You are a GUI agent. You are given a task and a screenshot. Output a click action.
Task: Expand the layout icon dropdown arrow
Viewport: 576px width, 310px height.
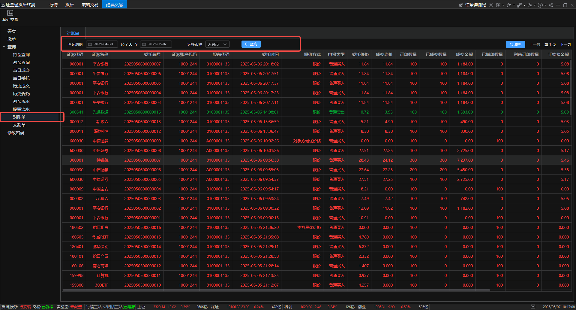pyautogui.click(x=503, y=5)
